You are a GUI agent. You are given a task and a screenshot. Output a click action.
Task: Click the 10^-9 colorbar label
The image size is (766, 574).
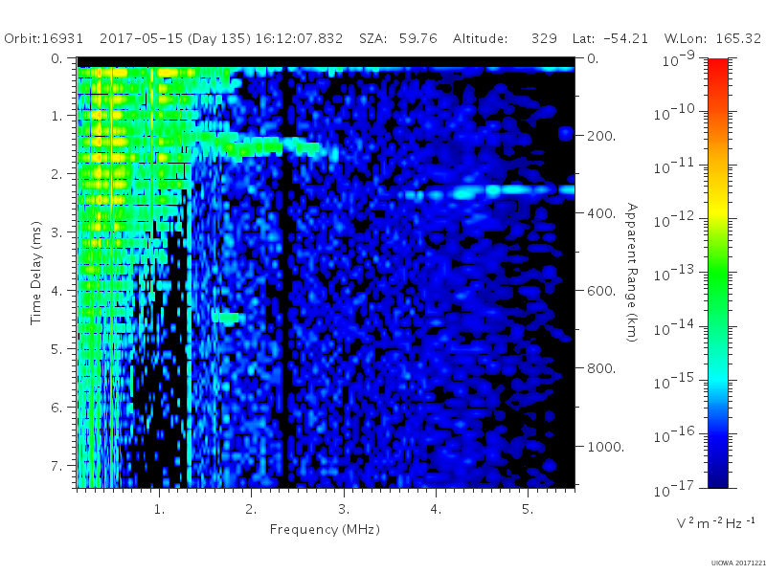point(679,58)
